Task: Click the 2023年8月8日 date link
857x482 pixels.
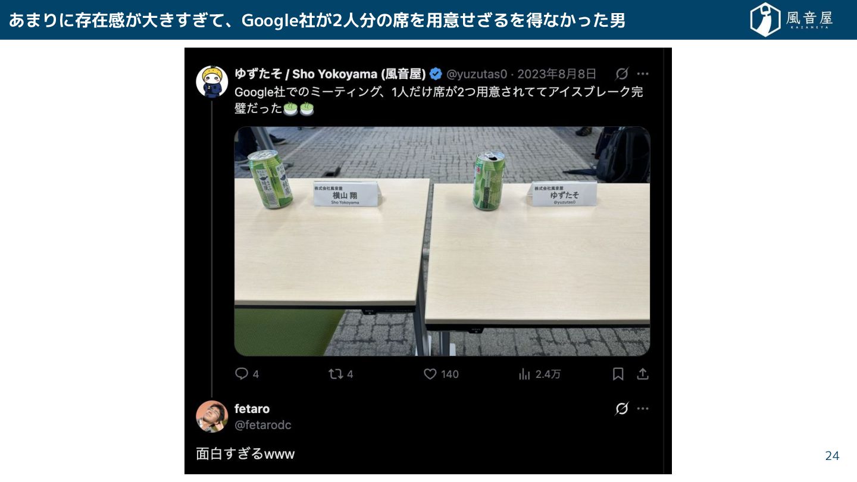Action: [556, 74]
